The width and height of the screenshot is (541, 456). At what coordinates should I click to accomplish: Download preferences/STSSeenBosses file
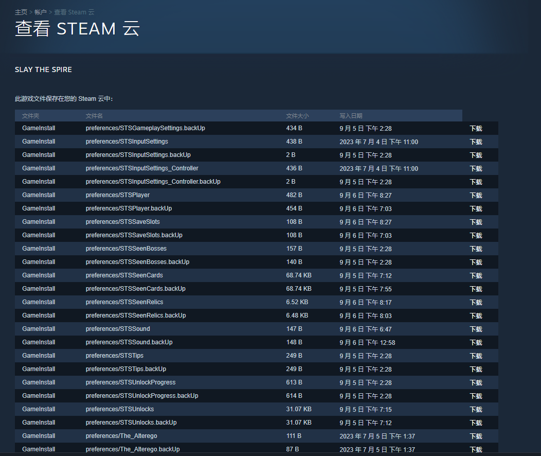[476, 249]
